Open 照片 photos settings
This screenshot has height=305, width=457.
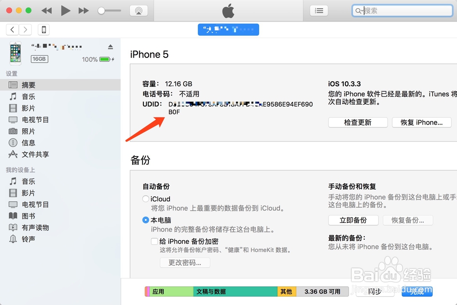click(60, 131)
